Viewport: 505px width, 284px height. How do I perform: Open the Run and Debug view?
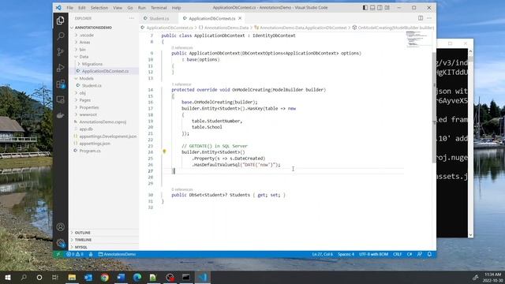tap(60, 68)
